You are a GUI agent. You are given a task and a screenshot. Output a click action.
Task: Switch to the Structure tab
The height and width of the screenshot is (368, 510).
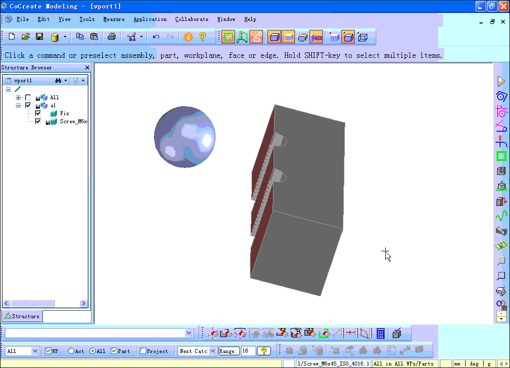tap(22, 316)
